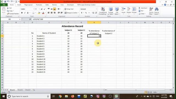This screenshot has height=99, width=176.
Task: Click the yellow Fill Color bucket
Action: (x=39, y=13)
